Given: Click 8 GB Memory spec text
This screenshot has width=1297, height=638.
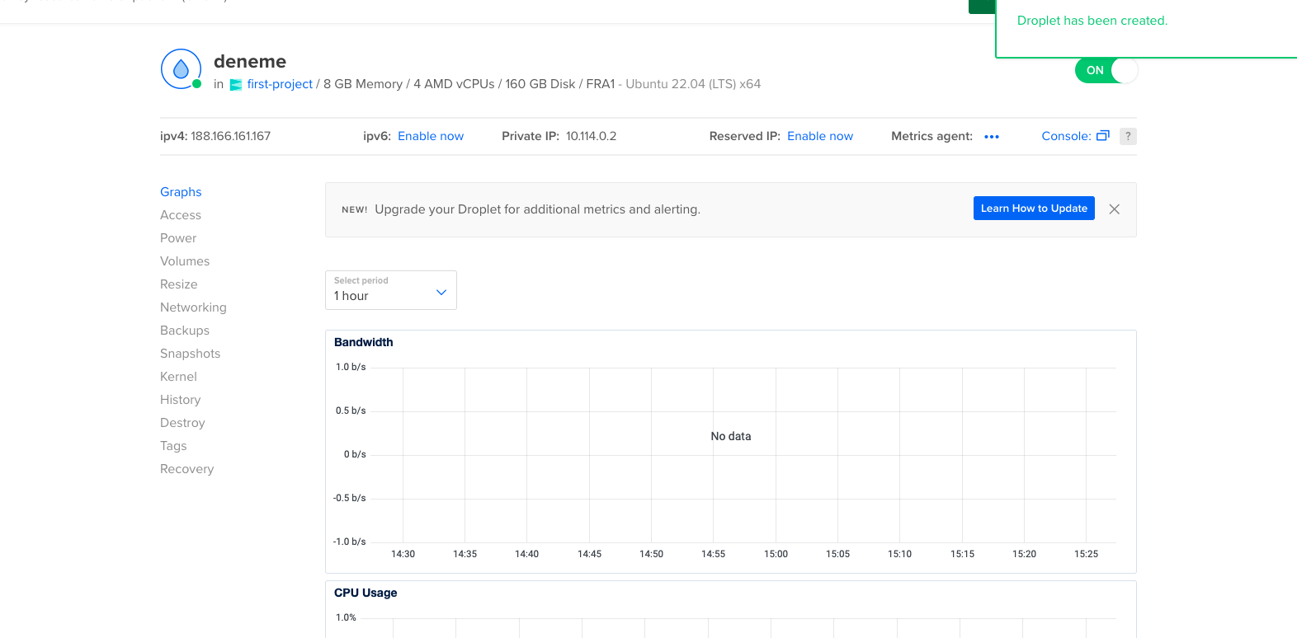Looking at the screenshot, I should [363, 84].
